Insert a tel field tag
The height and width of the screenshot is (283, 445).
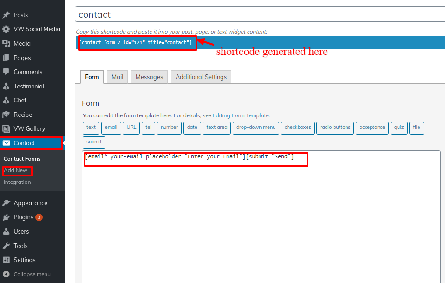click(148, 128)
